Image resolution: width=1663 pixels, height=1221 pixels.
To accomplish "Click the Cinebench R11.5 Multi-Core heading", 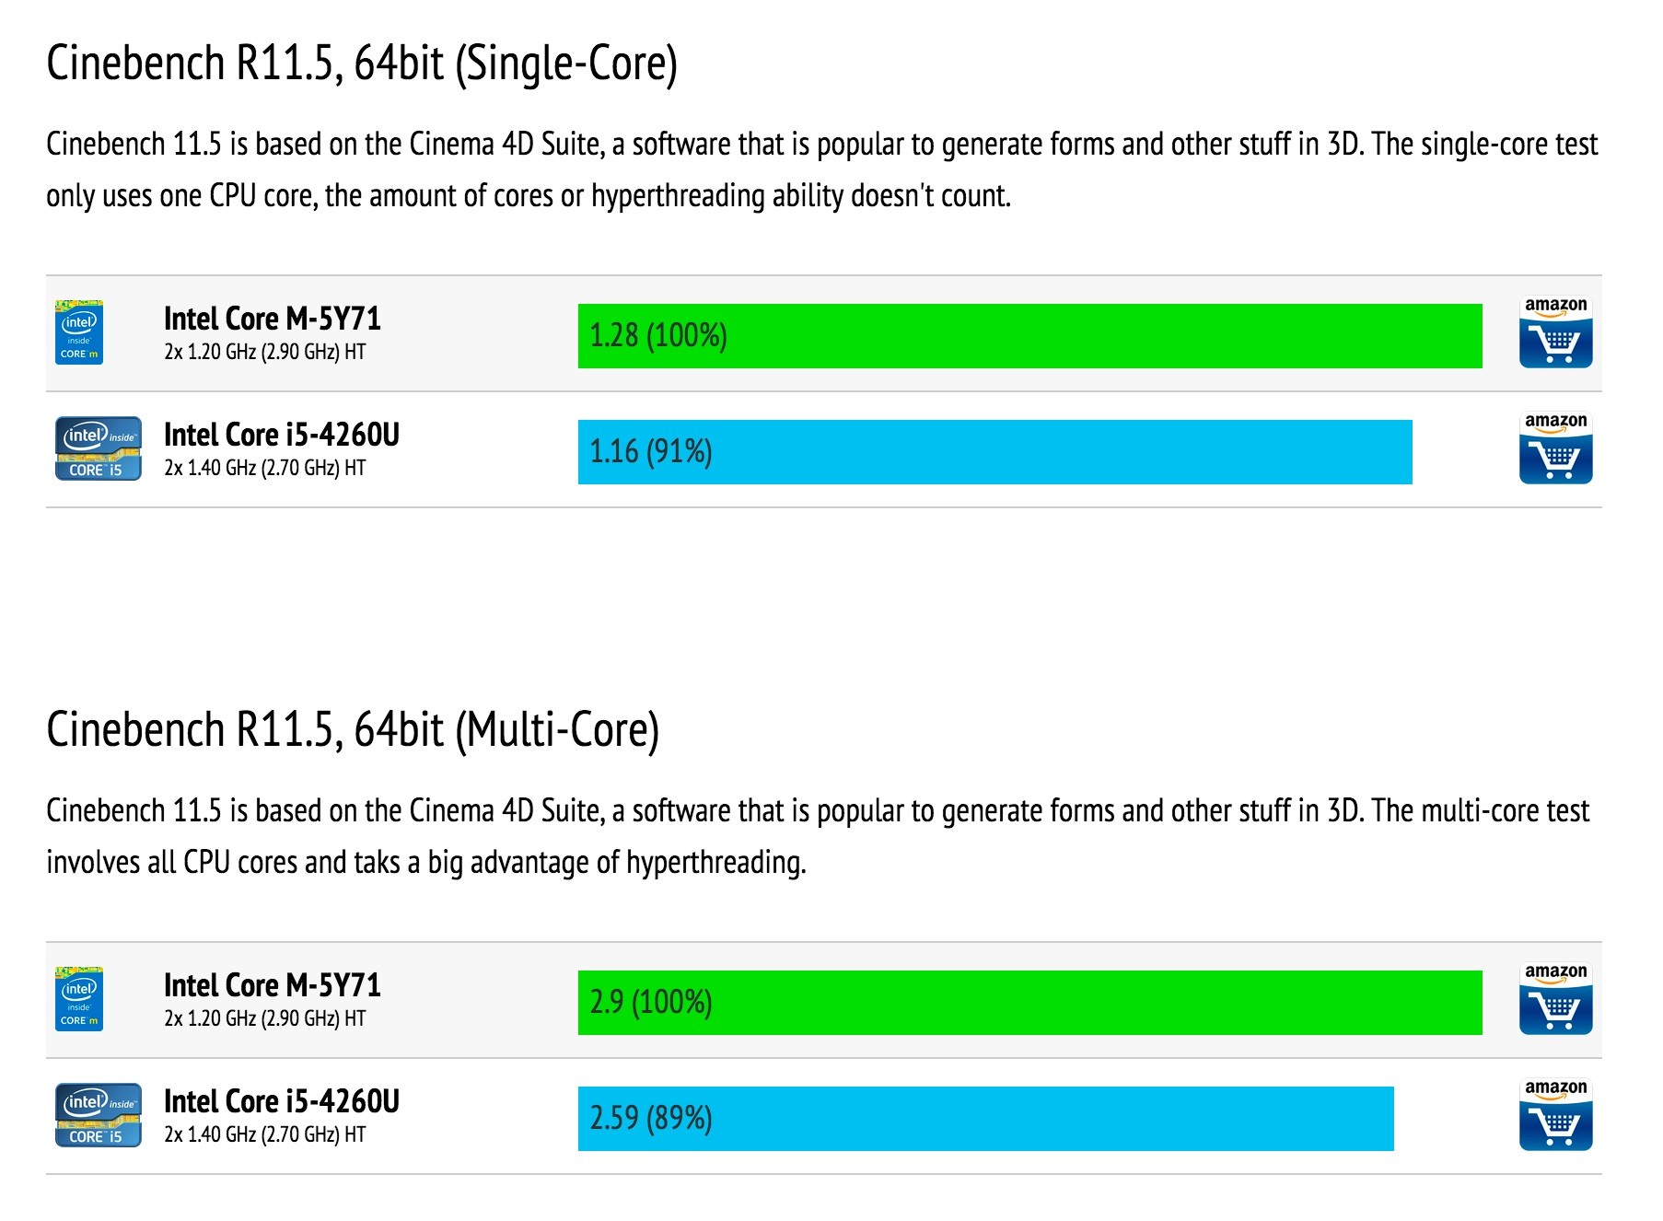I will 353,730.
